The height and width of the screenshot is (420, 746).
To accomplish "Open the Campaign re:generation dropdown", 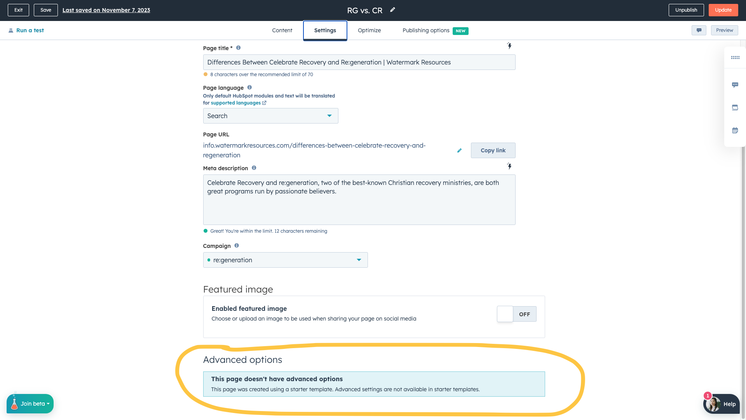I will tap(285, 260).
